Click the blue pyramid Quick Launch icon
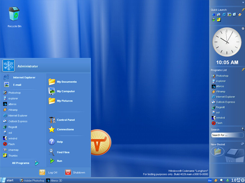 click(x=214, y=14)
